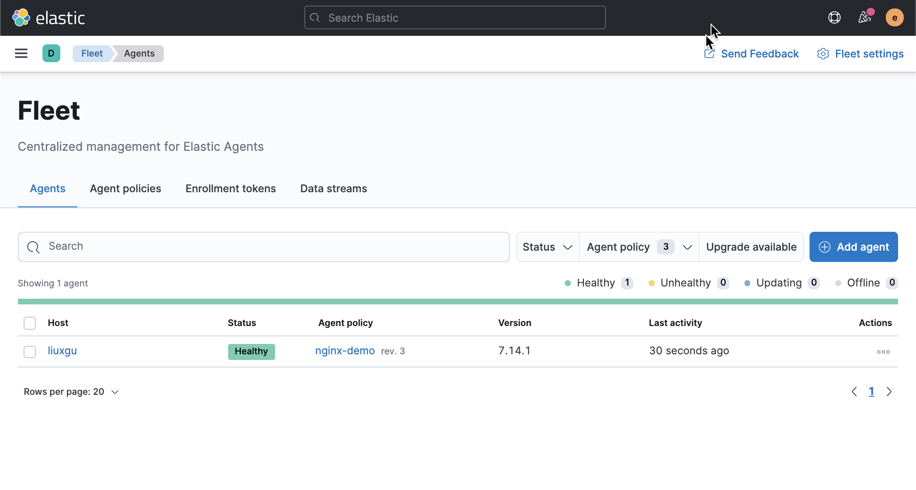This screenshot has height=490, width=916.
Task: Open the Default space selector badge
Action: (x=51, y=53)
